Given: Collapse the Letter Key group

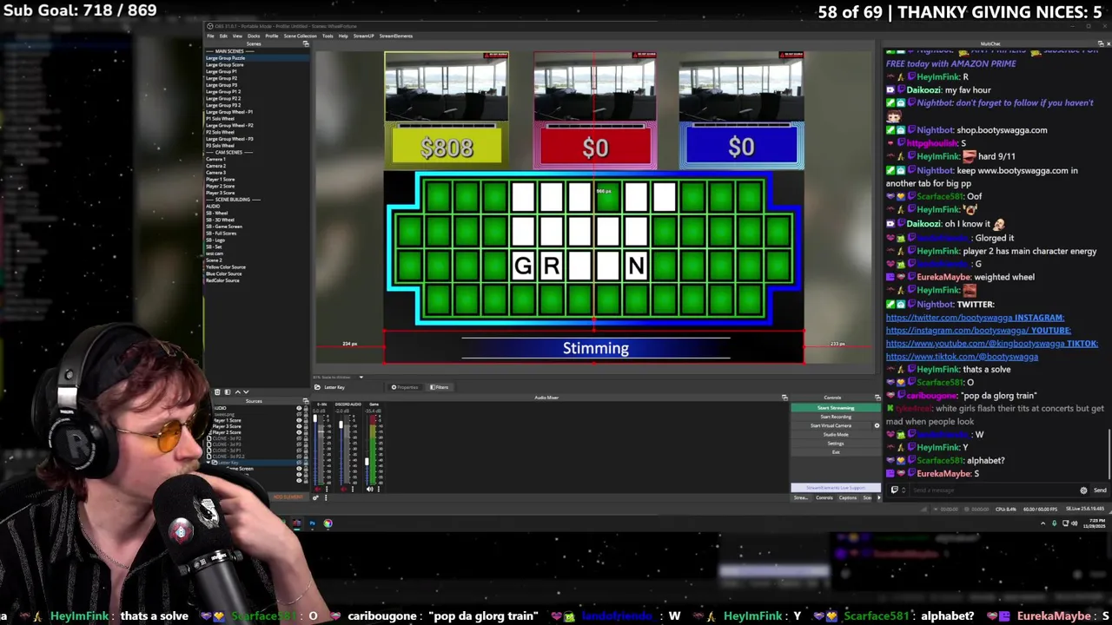Looking at the screenshot, I should point(208,463).
